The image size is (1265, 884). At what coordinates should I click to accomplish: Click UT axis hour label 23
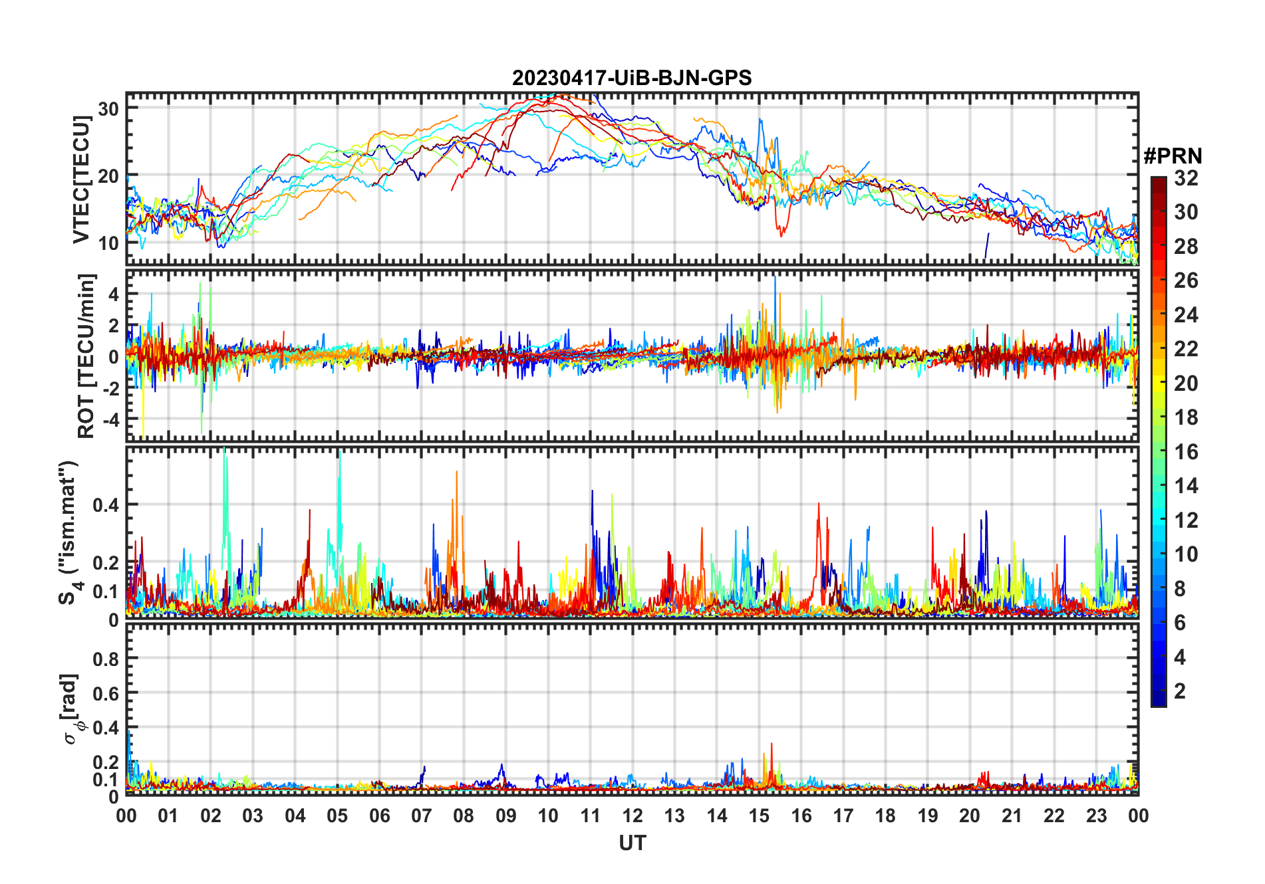[x=1096, y=816]
